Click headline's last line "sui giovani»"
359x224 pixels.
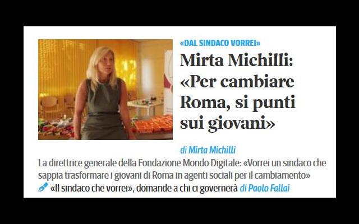tap(227, 123)
